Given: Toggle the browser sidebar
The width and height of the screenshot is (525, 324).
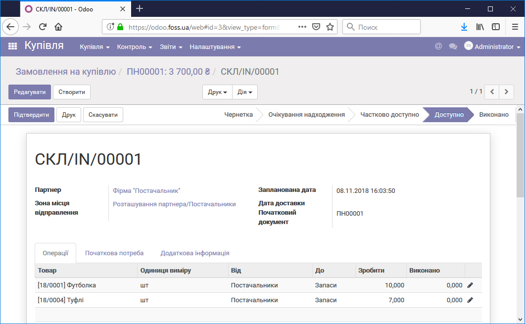Looking at the screenshot, I should pos(496,27).
